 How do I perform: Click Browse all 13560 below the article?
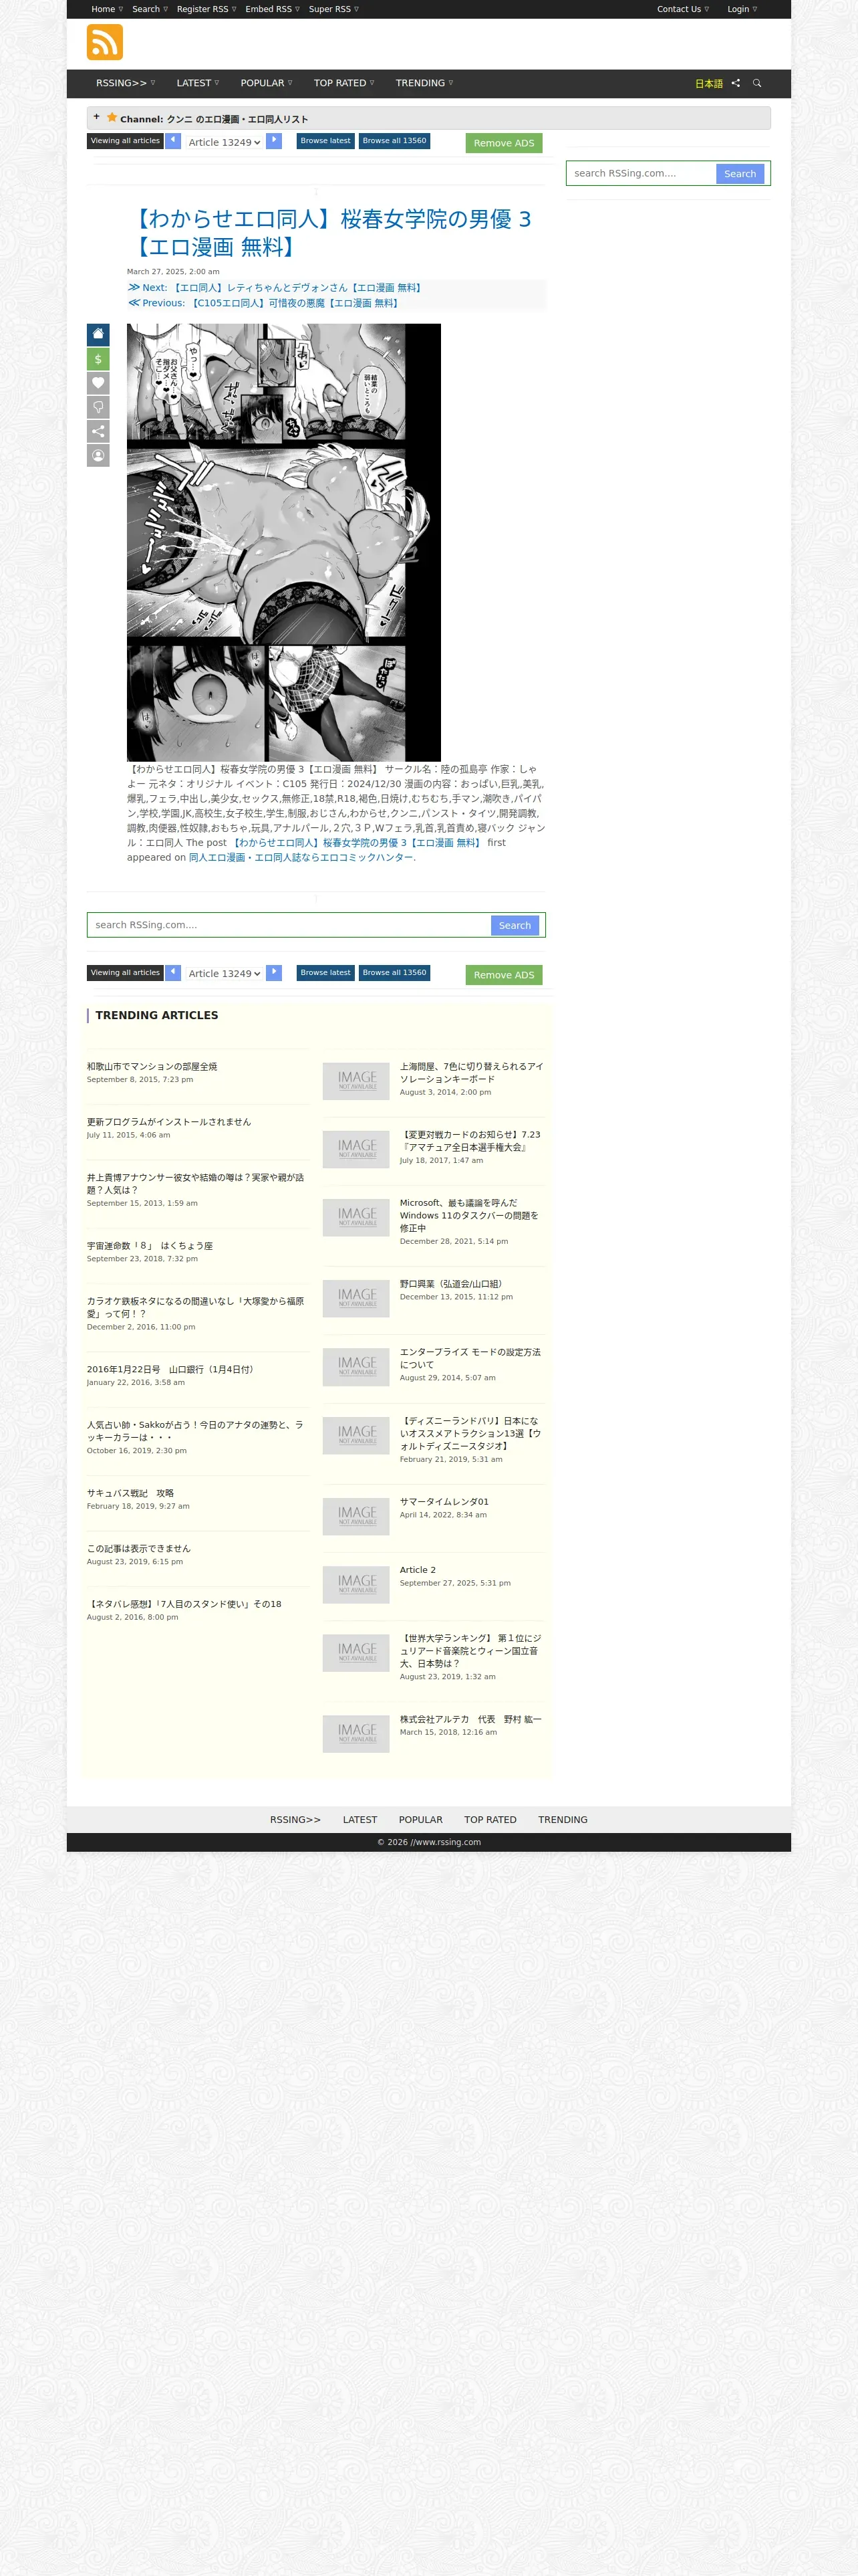coord(394,972)
